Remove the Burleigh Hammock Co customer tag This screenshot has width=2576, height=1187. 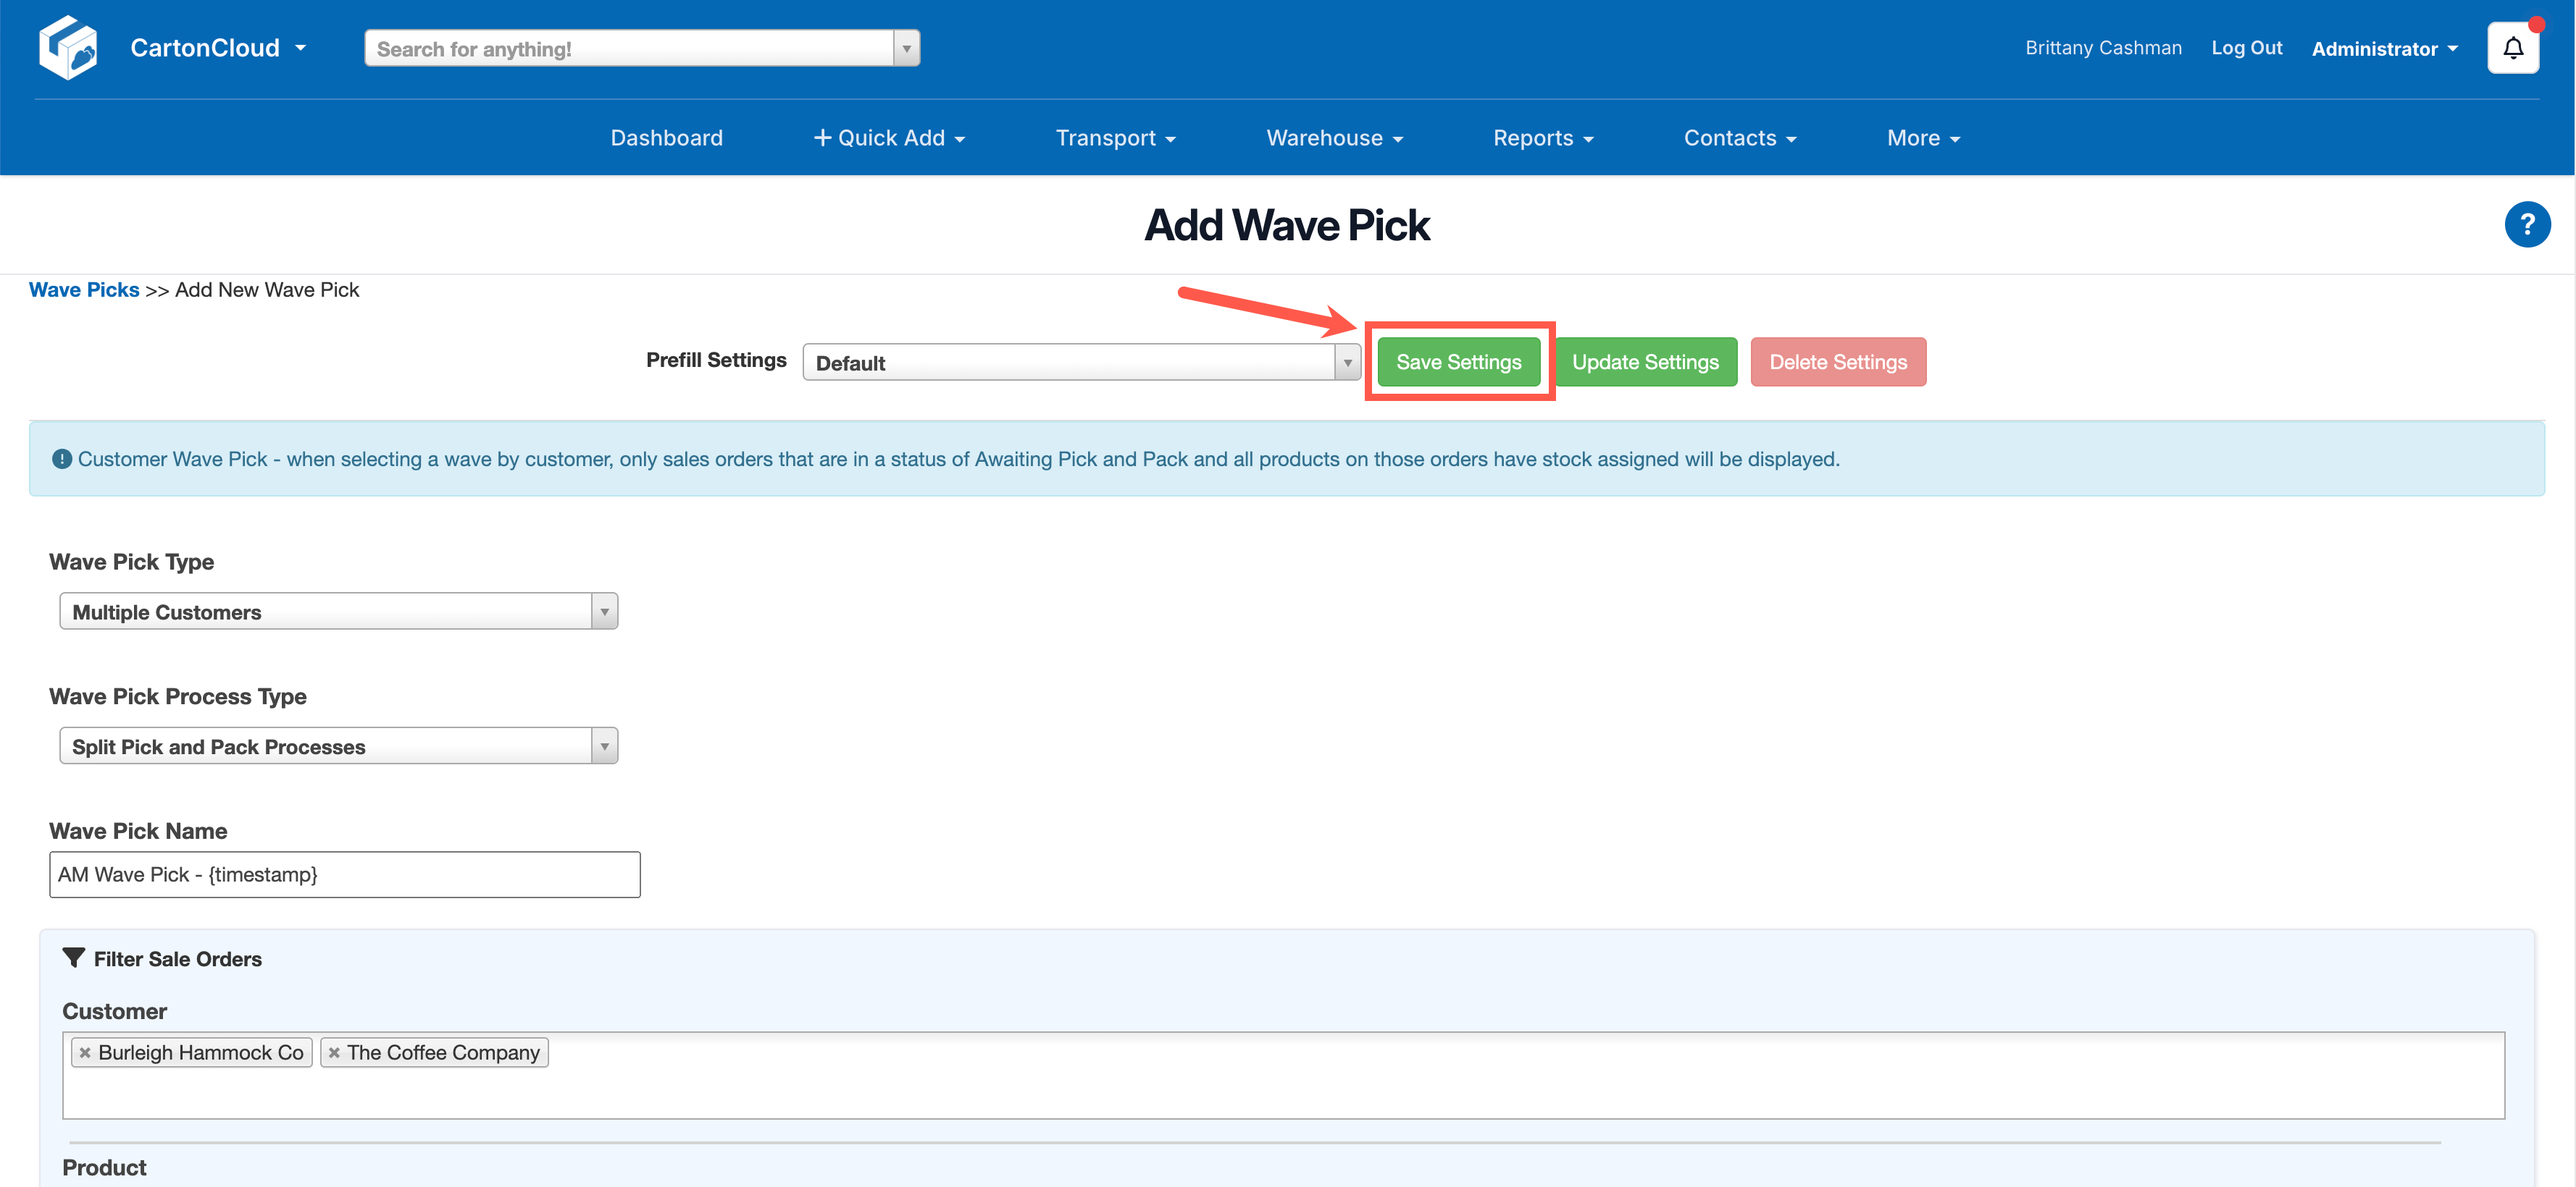coord(86,1052)
